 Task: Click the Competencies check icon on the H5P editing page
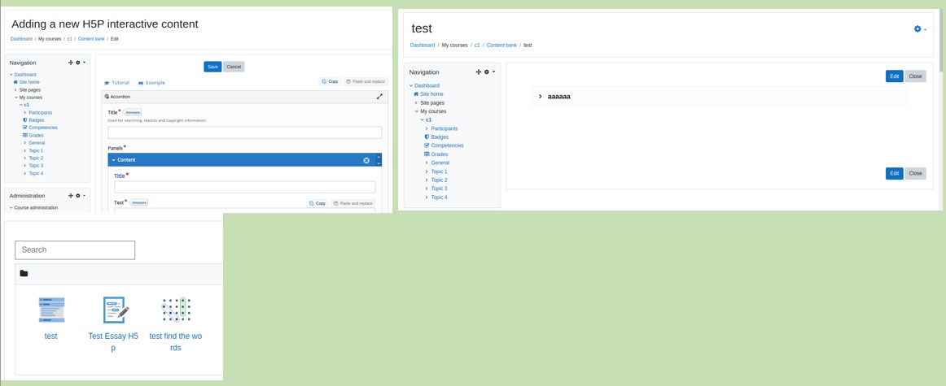(24, 128)
